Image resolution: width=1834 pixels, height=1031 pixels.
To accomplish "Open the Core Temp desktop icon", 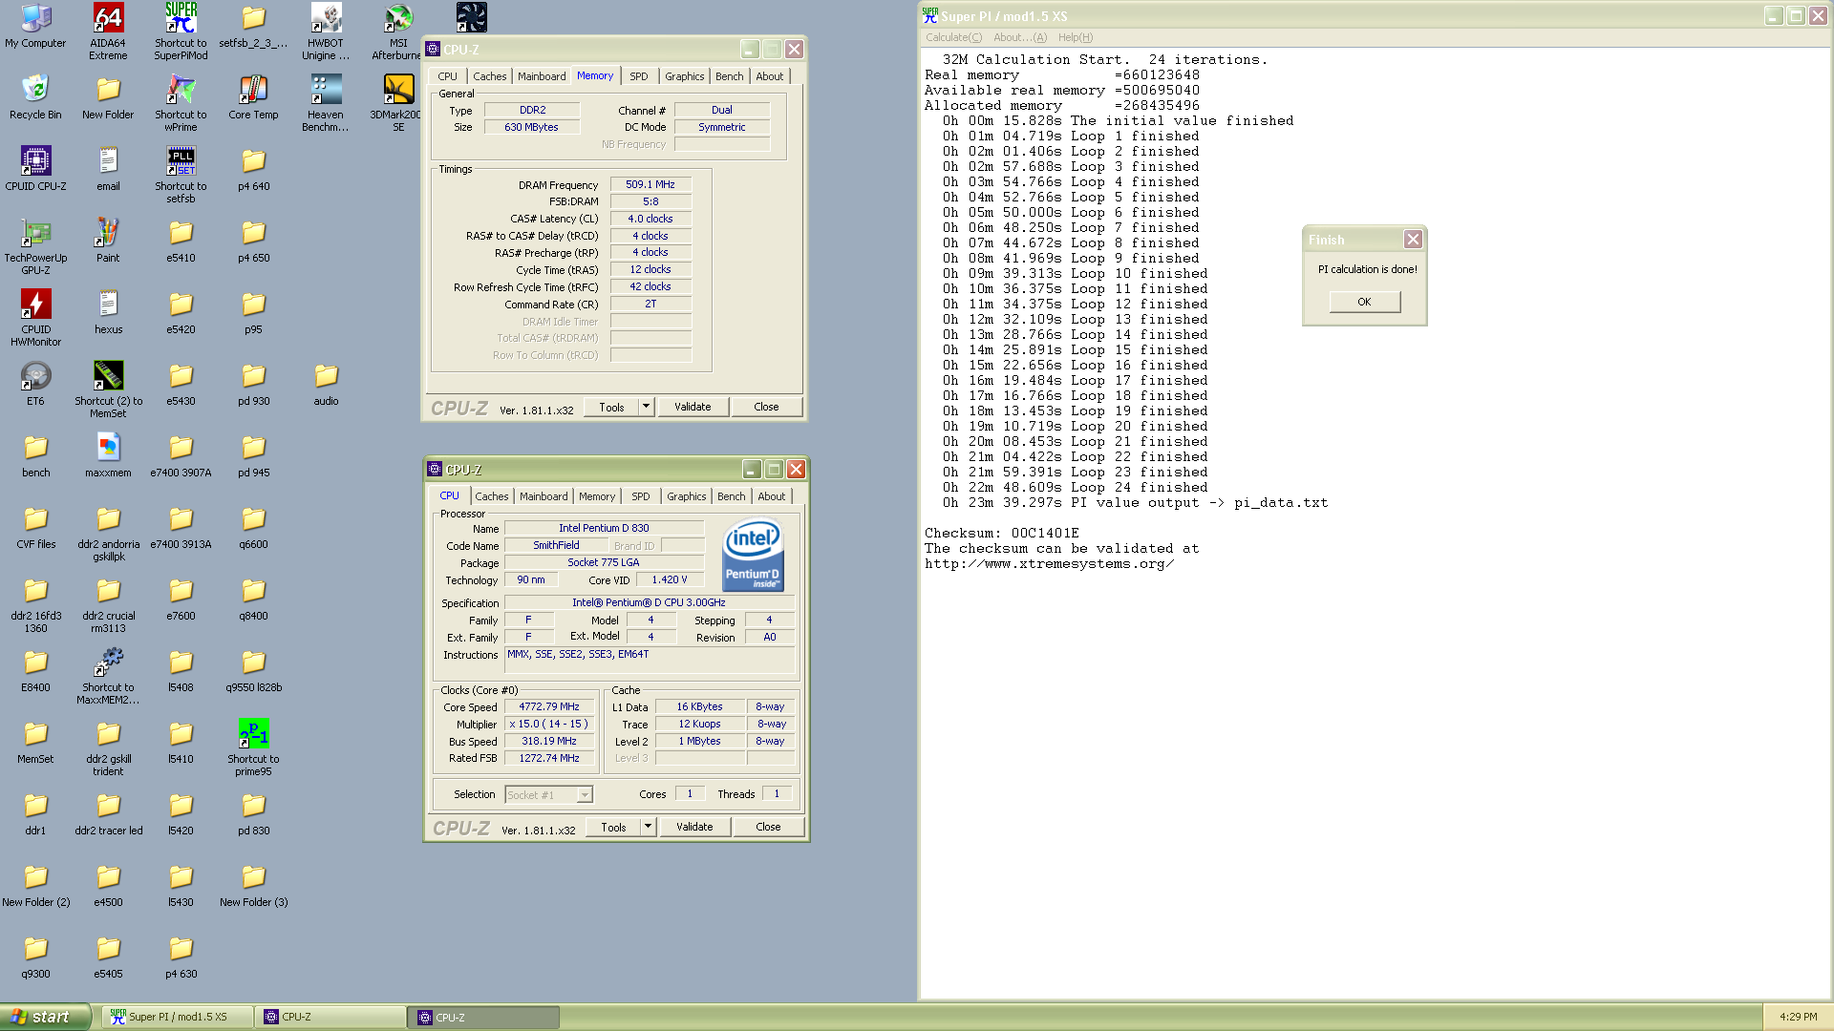I will coord(253,97).
